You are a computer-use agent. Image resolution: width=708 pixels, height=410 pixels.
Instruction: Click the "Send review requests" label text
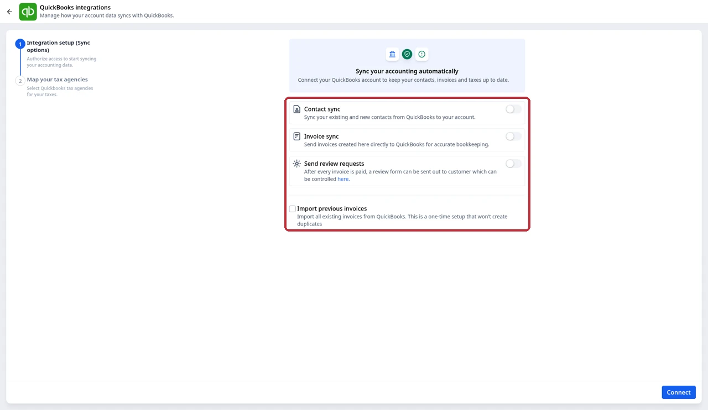334,164
